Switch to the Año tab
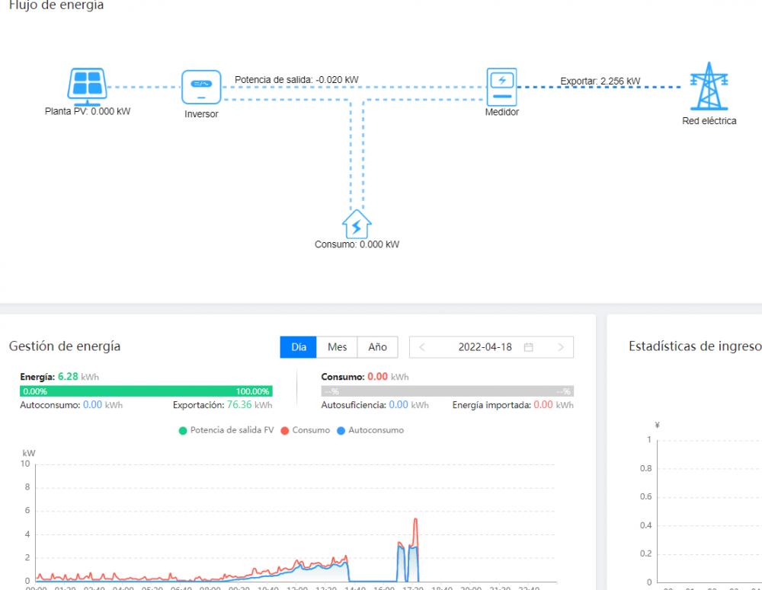 [378, 347]
